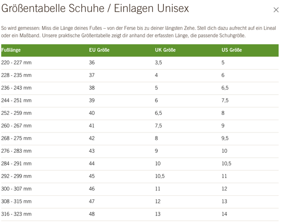Image resolution: width=282 pixels, height=224 pixels.
Task: Select EU size 40 in table
Action: pyautogui.click(x=92, y=113)
